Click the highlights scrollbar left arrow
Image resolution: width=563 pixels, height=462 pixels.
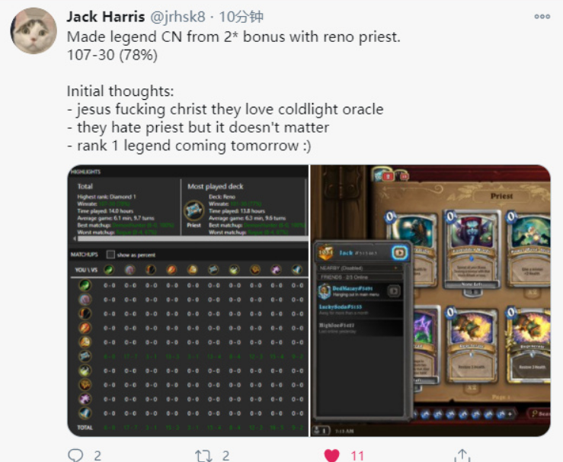[x=75, y=238]
